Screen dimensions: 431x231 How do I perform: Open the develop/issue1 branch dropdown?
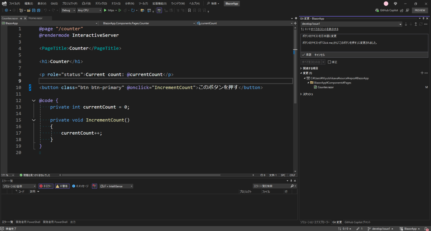[x=351, y=24]
